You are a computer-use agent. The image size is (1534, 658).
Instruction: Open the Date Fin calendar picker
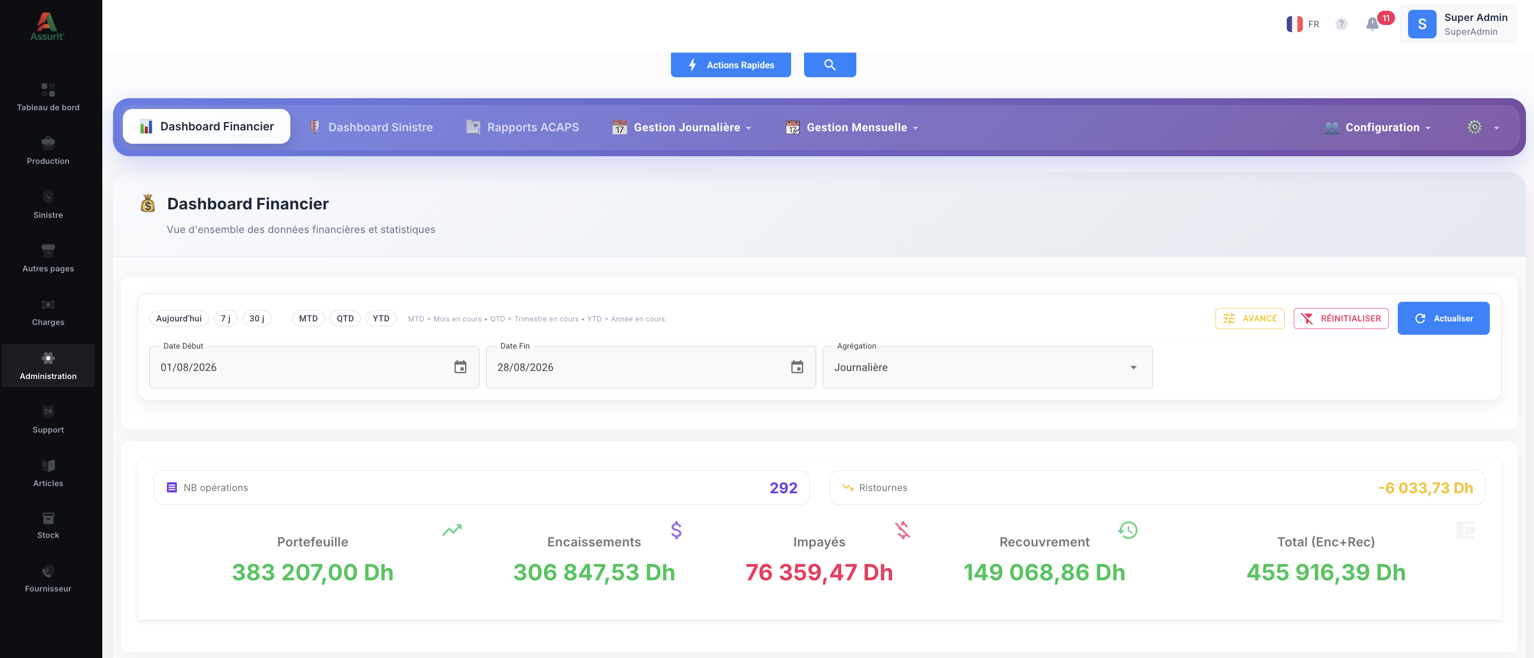(x=797, y=367)
